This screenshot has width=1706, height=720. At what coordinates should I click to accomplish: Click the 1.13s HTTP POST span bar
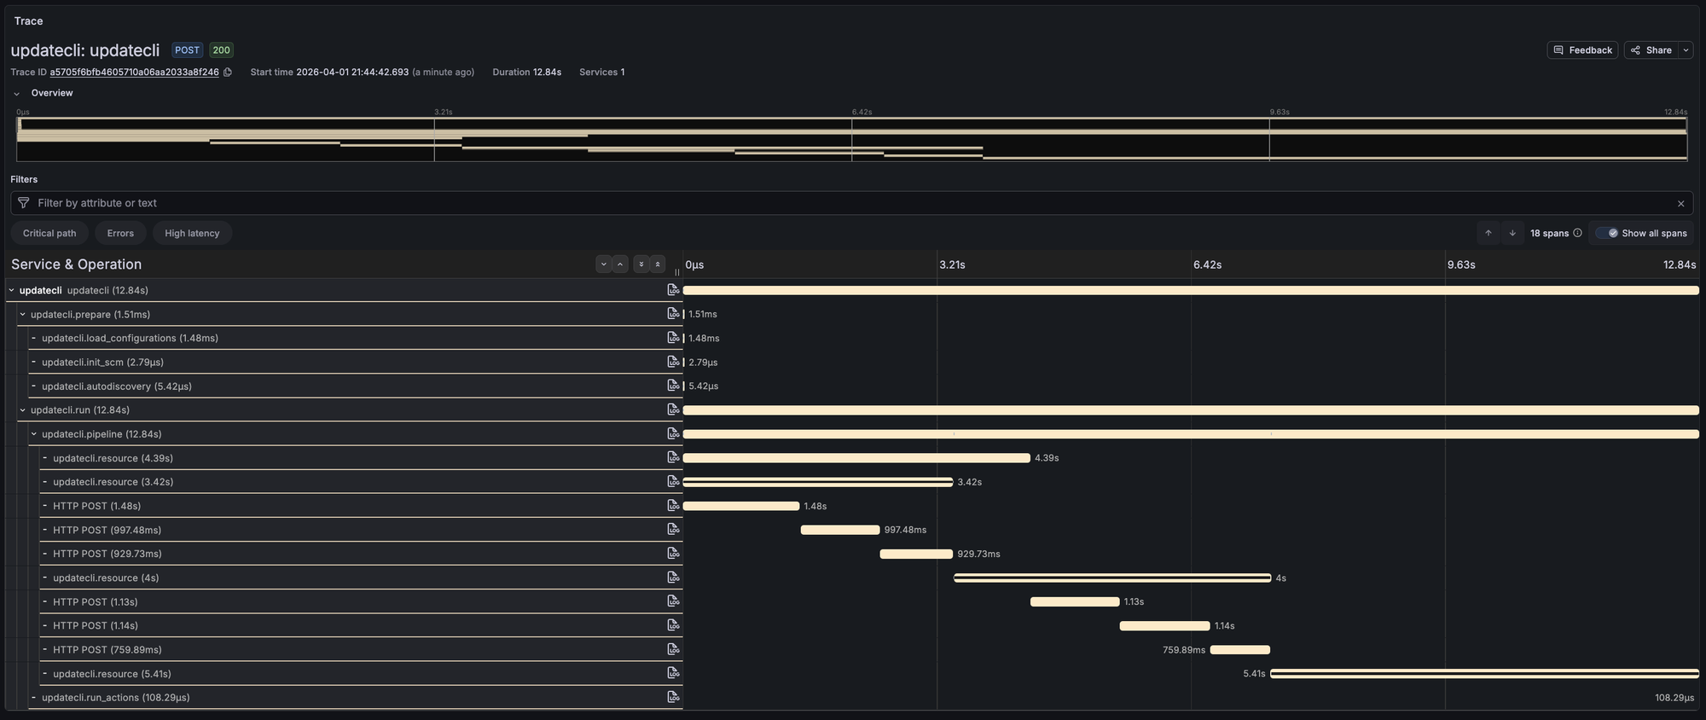tap(1075, 601)
